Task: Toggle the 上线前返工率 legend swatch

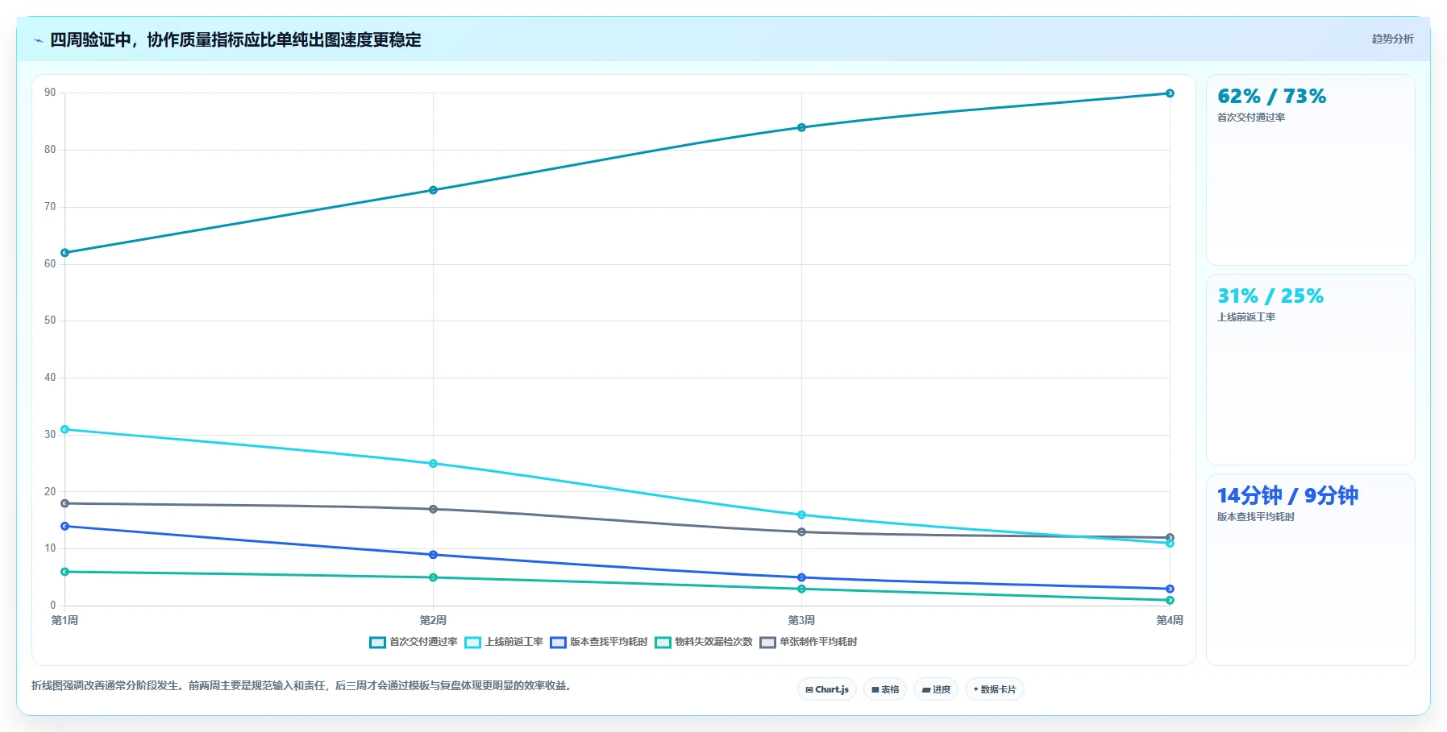Action: pos(472,643)
